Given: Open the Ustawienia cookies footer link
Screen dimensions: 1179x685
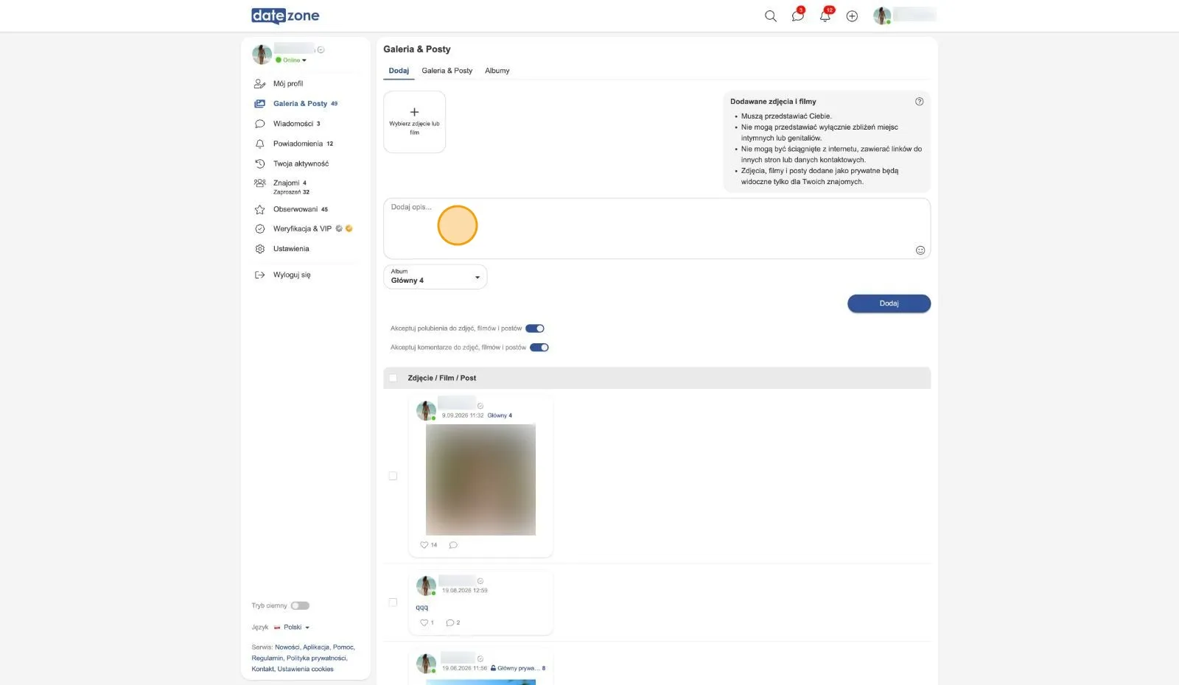Looking at the screenshot, I should pyautogui.click(x=306, y=670).
